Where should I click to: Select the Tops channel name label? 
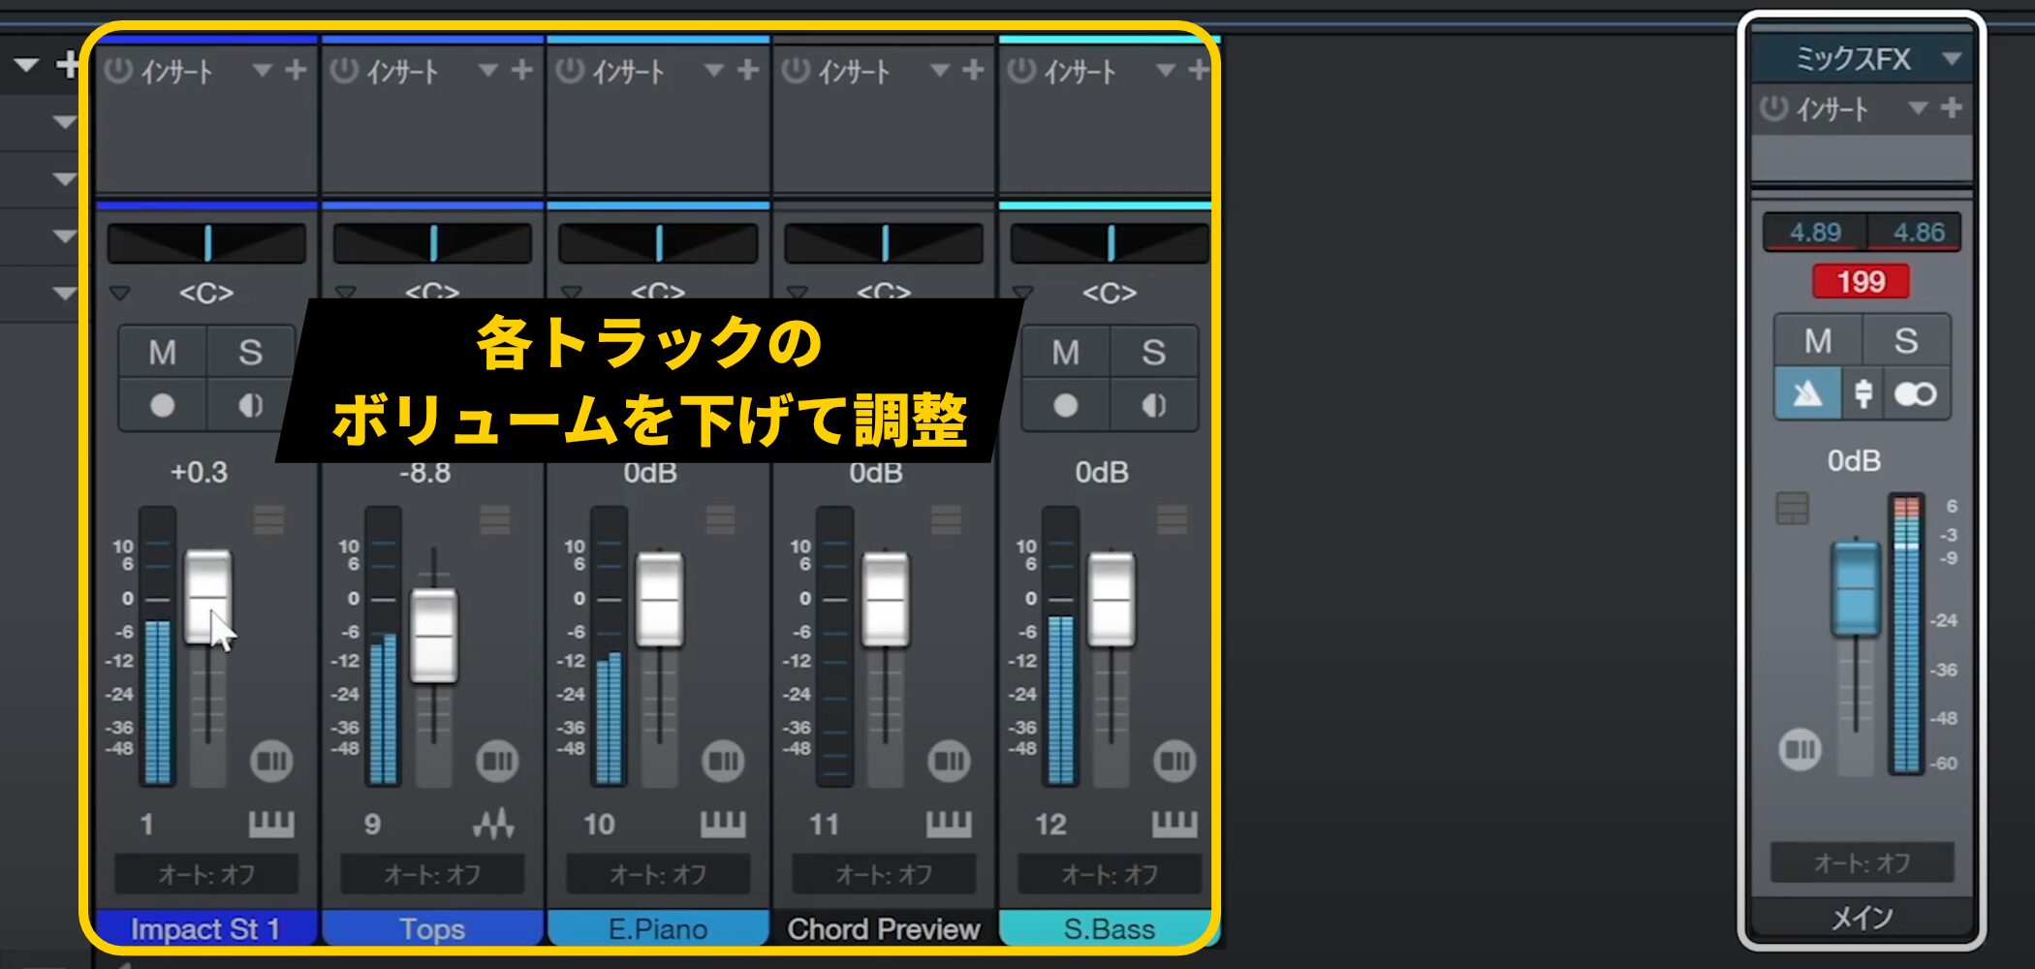tap(432, 929)
